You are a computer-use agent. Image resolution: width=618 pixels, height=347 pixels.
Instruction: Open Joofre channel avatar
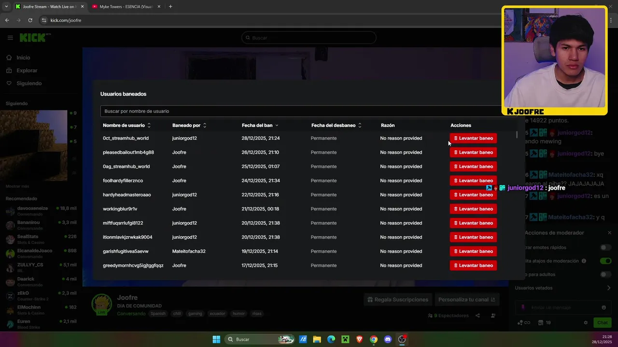click(102, 305)
